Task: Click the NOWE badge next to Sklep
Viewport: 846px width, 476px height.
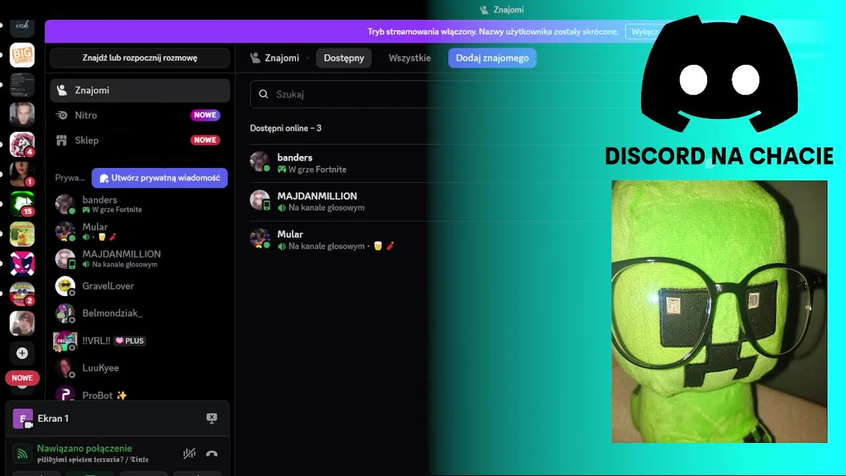Action: pos(205,140)
